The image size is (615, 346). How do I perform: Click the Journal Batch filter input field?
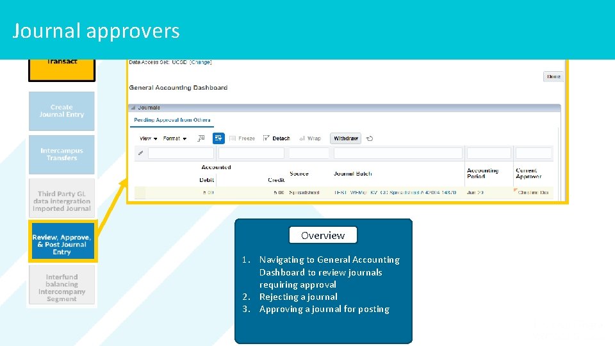pyautogui.click(x=398, y=153)
